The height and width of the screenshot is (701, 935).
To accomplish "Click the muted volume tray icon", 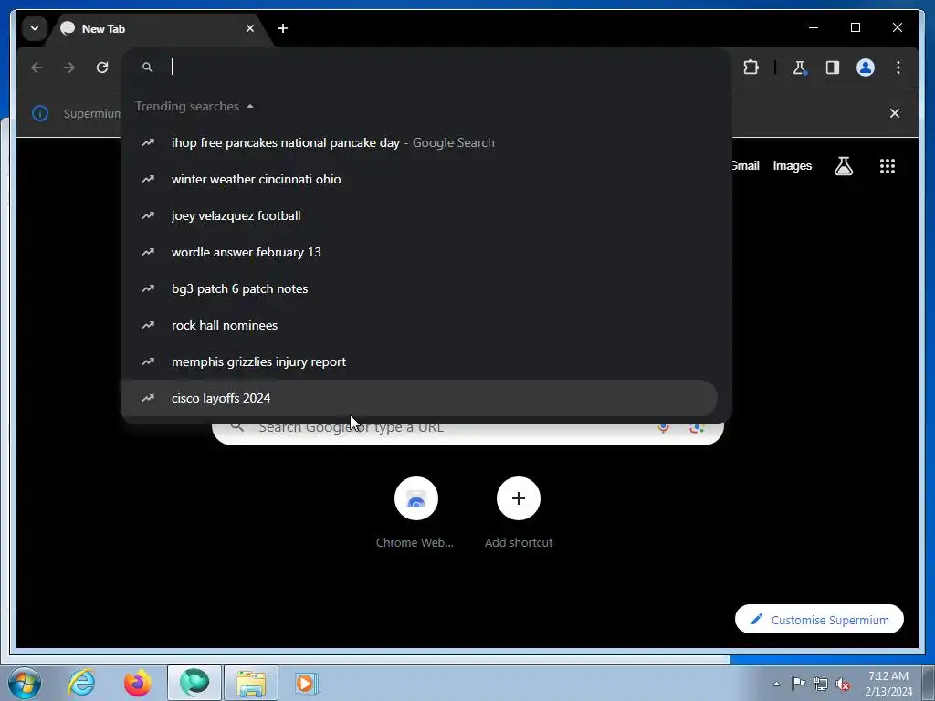I will pos(843,684).
